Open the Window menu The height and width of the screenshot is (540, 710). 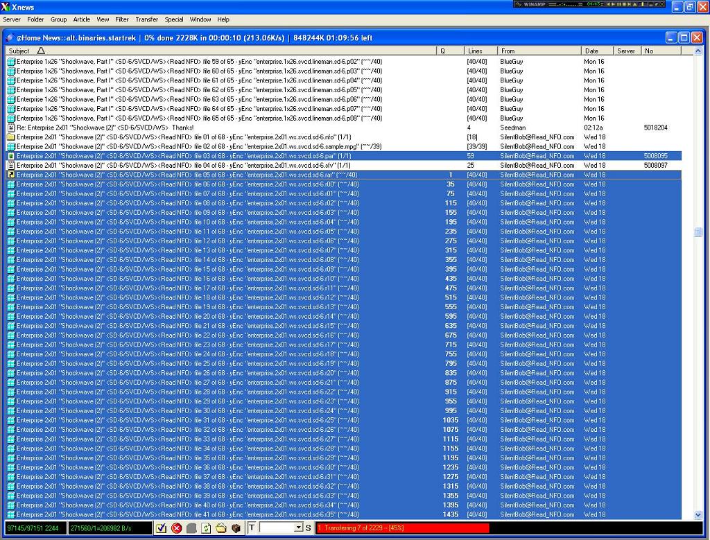point(200,19)
